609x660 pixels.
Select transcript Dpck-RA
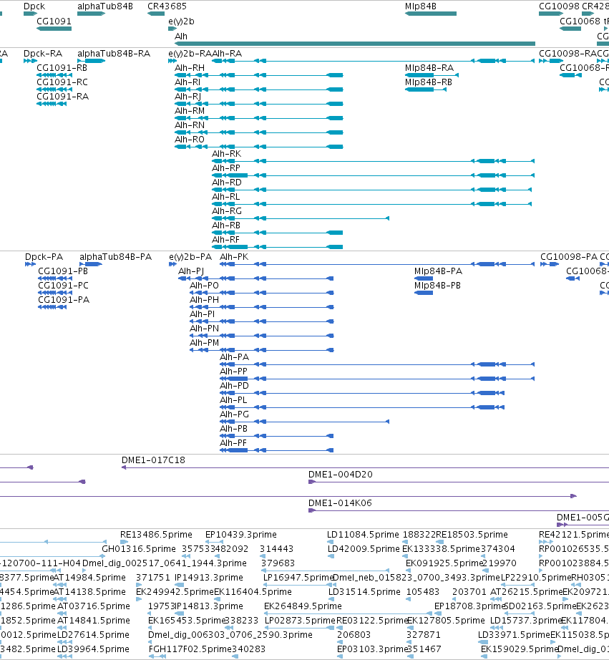click(30, 61)
